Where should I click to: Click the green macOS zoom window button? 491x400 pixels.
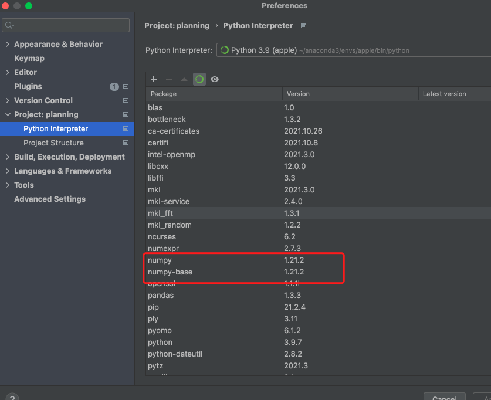point(29,6)
